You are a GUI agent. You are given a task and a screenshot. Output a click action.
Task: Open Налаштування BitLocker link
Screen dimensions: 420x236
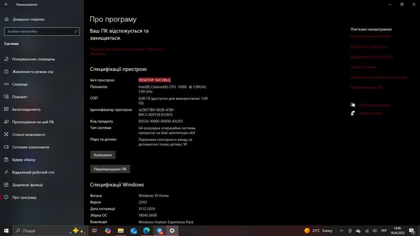click(x=371, y=36)
